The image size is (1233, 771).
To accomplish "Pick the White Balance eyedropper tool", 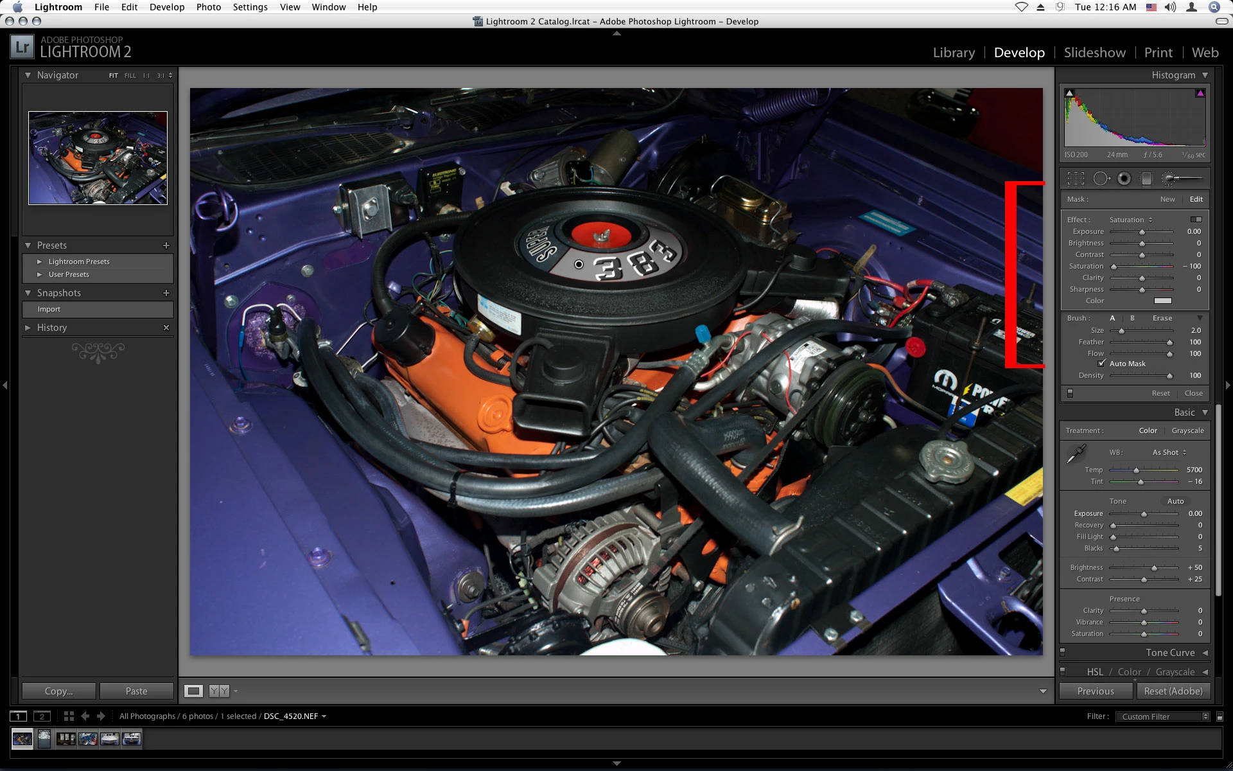I will point(1076,454).
